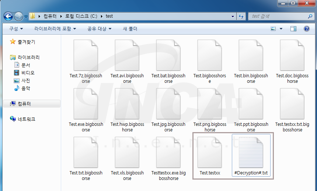Image resolution: width=317 pixels, height=191 pixels.
Task: Select the 컴퓨터 breadcrumb in the address bar
Action: click(x=50, y=16)
